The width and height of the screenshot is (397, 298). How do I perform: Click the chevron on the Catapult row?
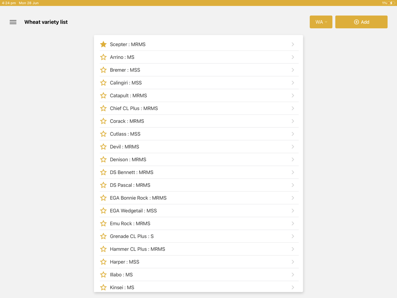tap(293, 95)
